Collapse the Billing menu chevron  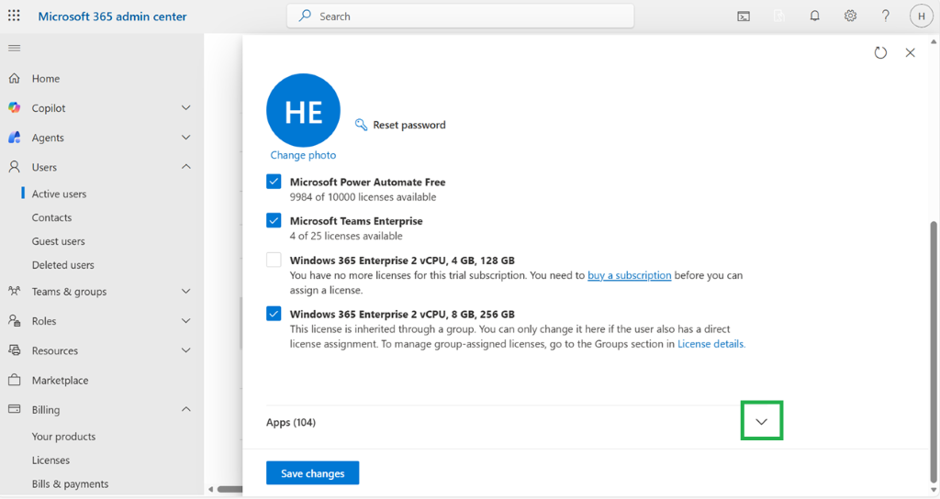pyautogui.click(x=185, y=409)
